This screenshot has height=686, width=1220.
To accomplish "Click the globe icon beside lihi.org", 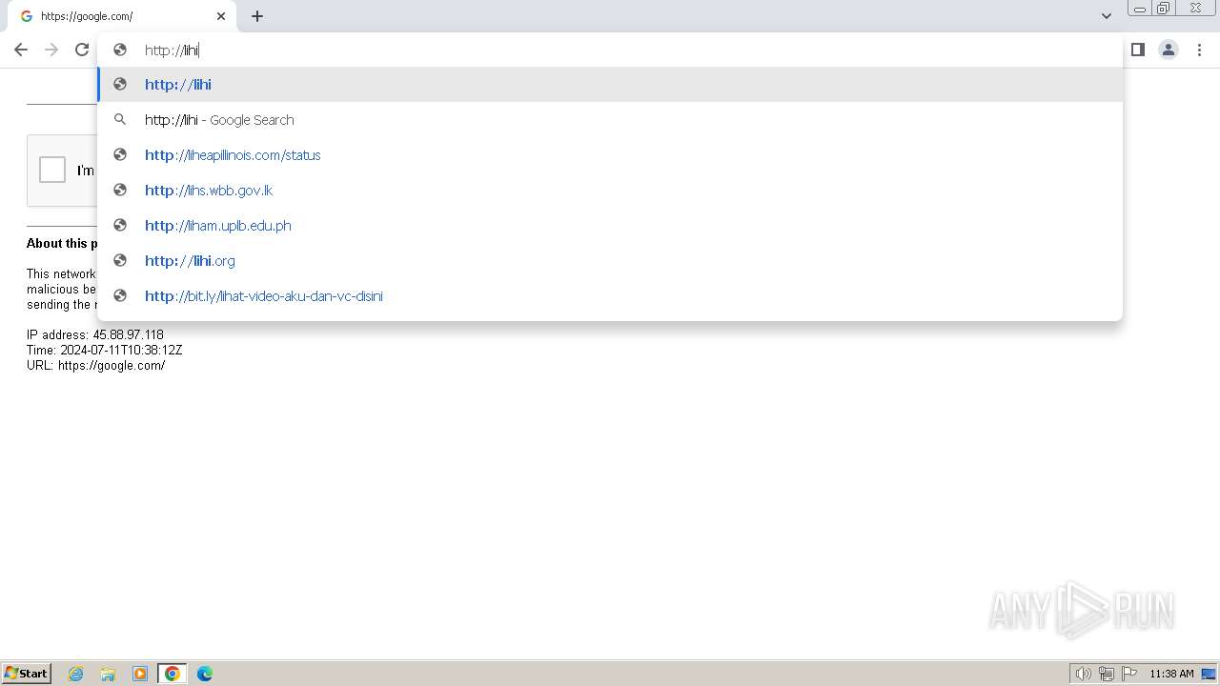I will (x=120, y=260).
